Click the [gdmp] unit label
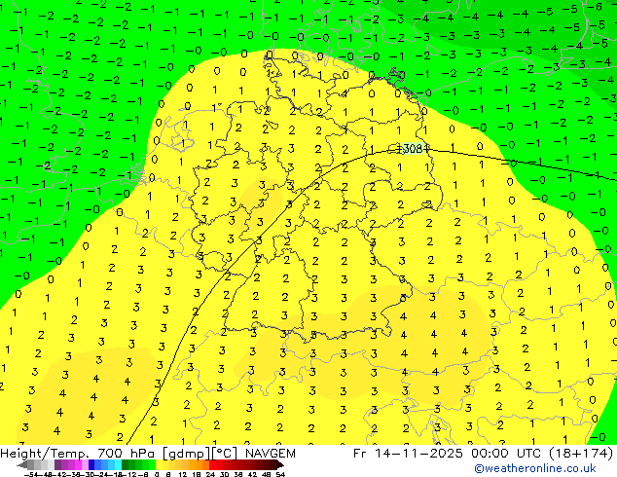 pyautogui.click(x=186, y=454)
